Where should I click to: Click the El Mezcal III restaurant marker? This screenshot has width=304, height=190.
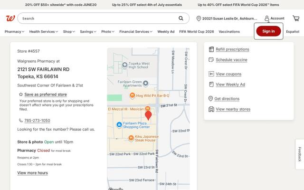tap(148, 109)
